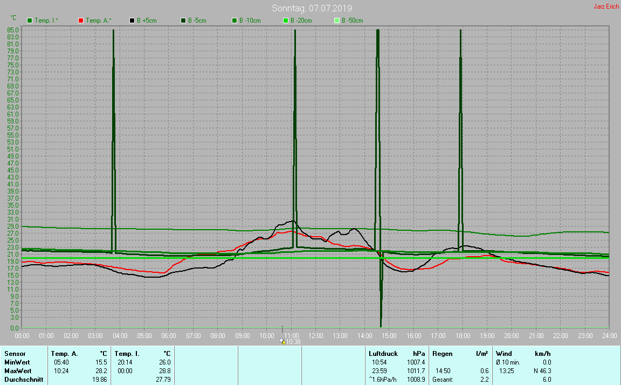Click the 18:00 label on the time axis
Screen dimensions: 621x385
point(463,336)
